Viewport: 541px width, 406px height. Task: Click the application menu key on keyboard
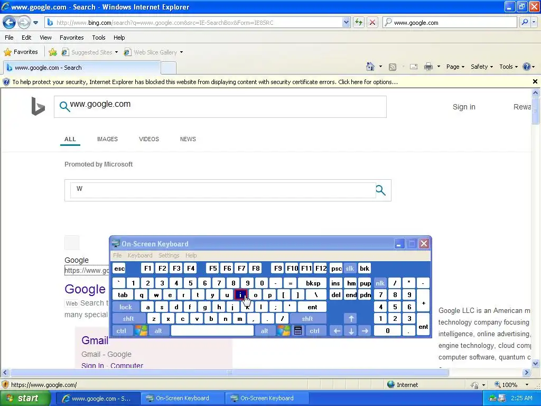tap(298, 331)
